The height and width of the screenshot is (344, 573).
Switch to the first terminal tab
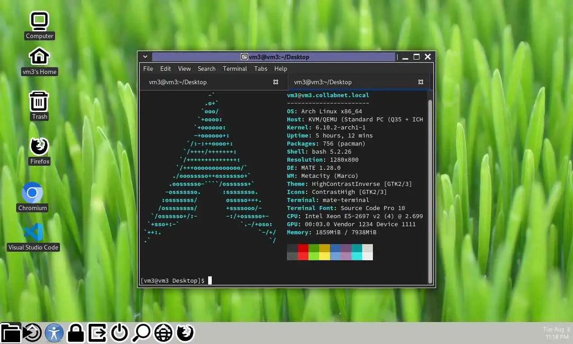tap(214, 82)
